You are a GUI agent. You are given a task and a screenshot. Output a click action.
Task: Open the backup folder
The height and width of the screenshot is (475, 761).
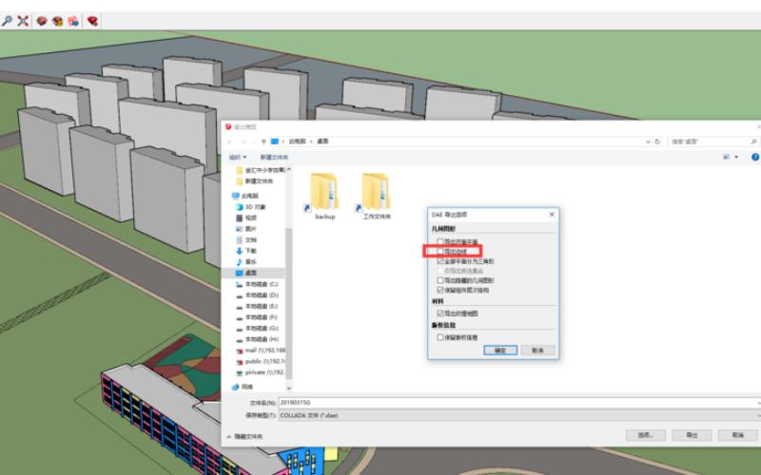(x=324, y=195)
